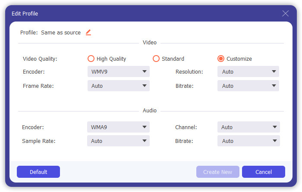Viewport: 302px width, 192px height.
Task: Click the pencil icon to rename profile
Action: (88, 32)
